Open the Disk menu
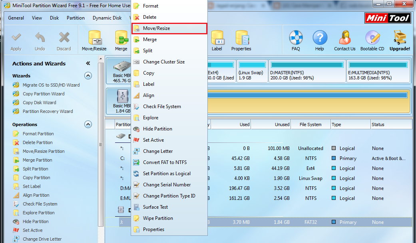 54,18
